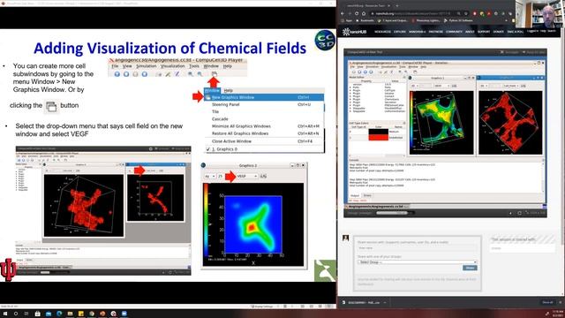
Task: Expand the Potts row in Model Editor
Action: tap(350, 87)
